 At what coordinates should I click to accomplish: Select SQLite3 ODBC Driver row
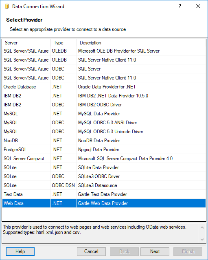tap(104, 176)
